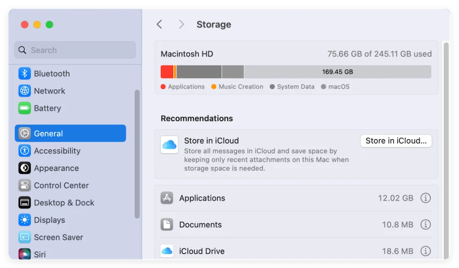Click the macOS legend dot

(x=324, y=87)
